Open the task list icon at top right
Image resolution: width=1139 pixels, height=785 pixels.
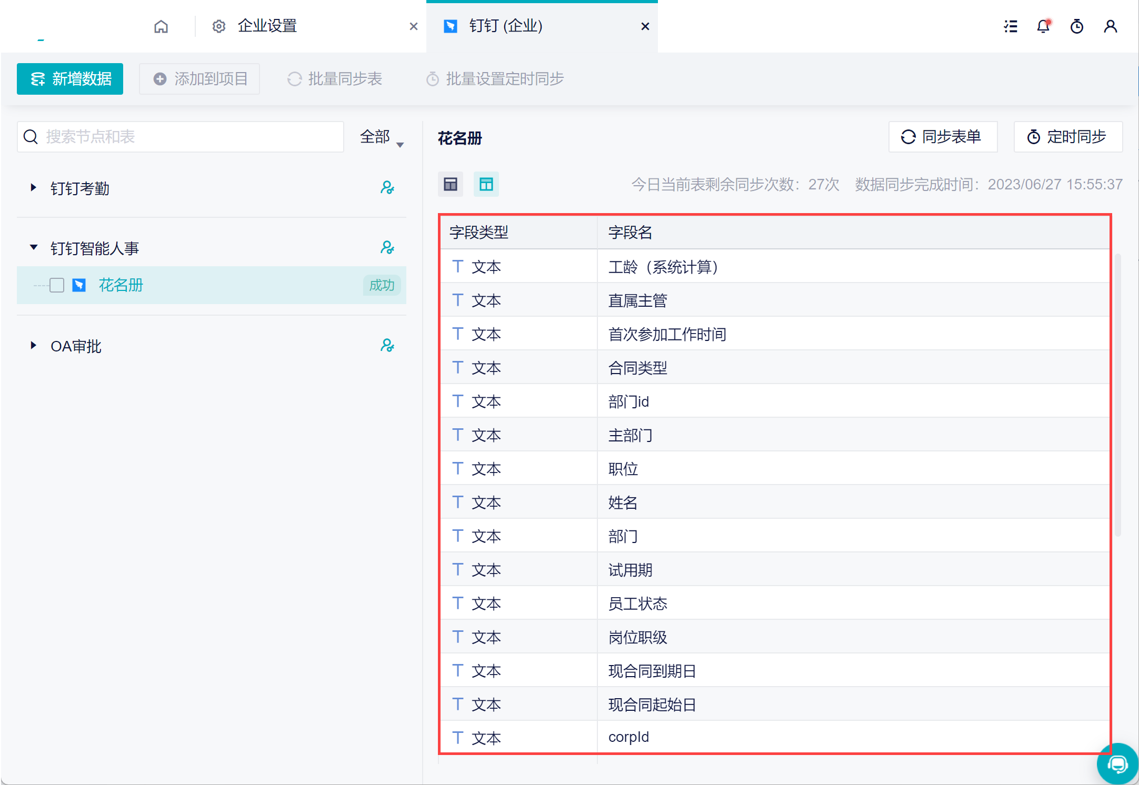click(1010, 26)
